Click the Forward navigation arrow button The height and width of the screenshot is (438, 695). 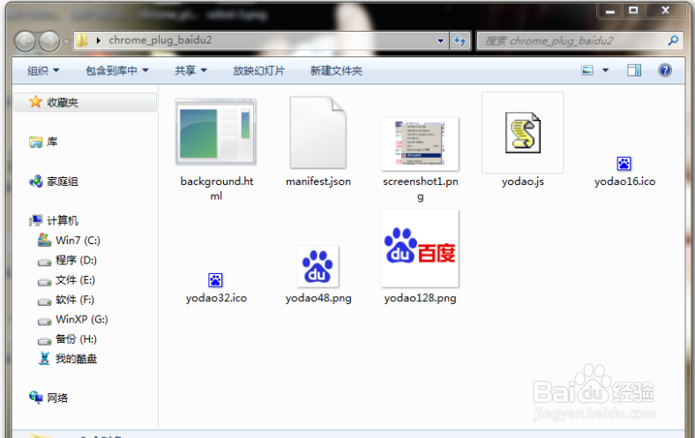coord(49,41)
